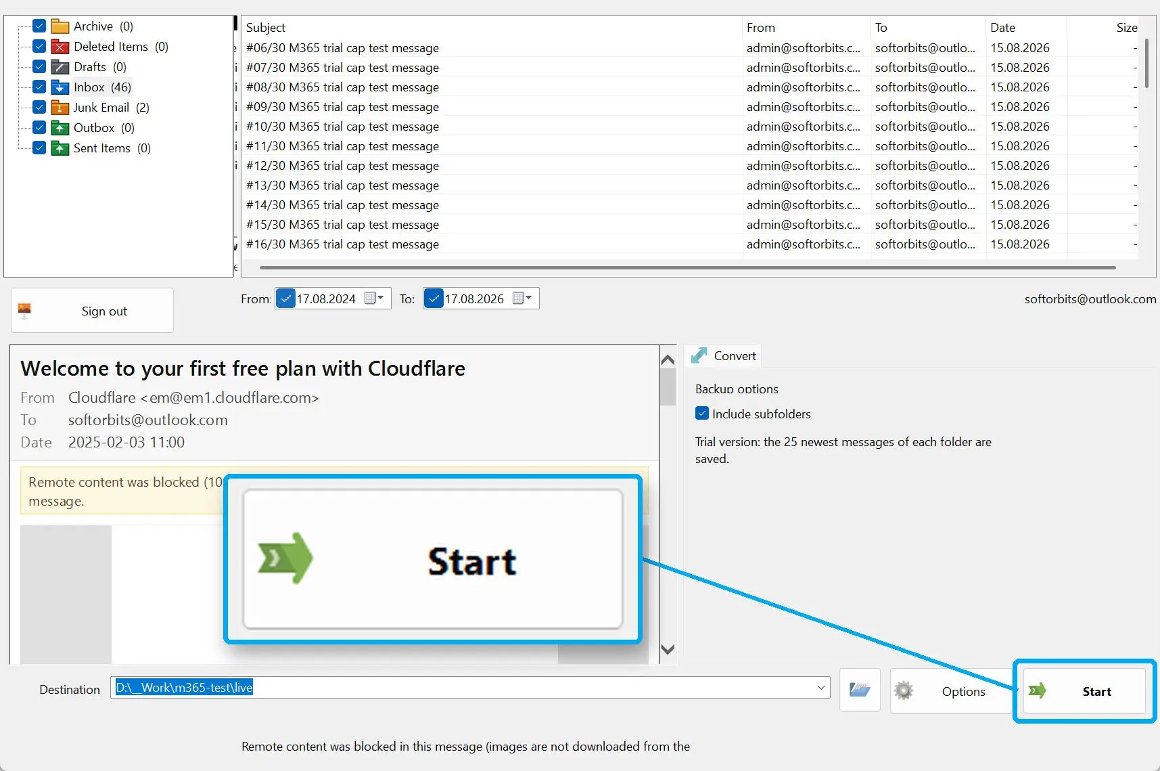
Task: Click the Deleted Items folder icon
Action: 60,47
